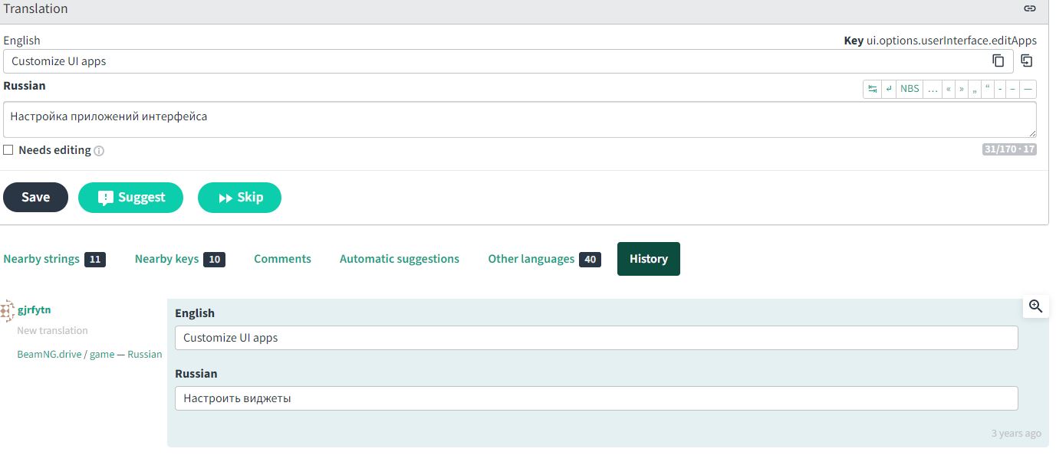Click the Russian translation text area

520,119
